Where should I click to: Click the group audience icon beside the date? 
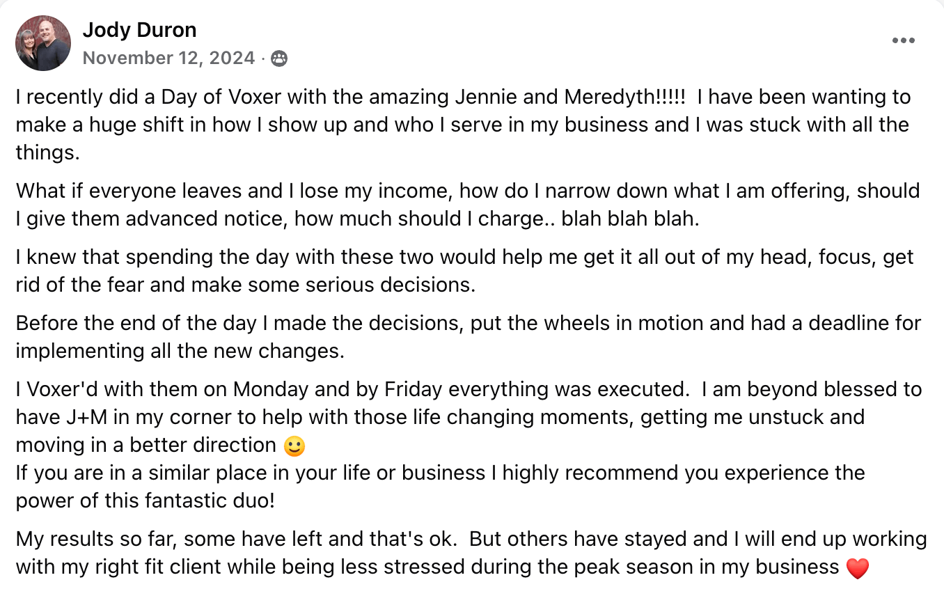[x=278, y=58]
